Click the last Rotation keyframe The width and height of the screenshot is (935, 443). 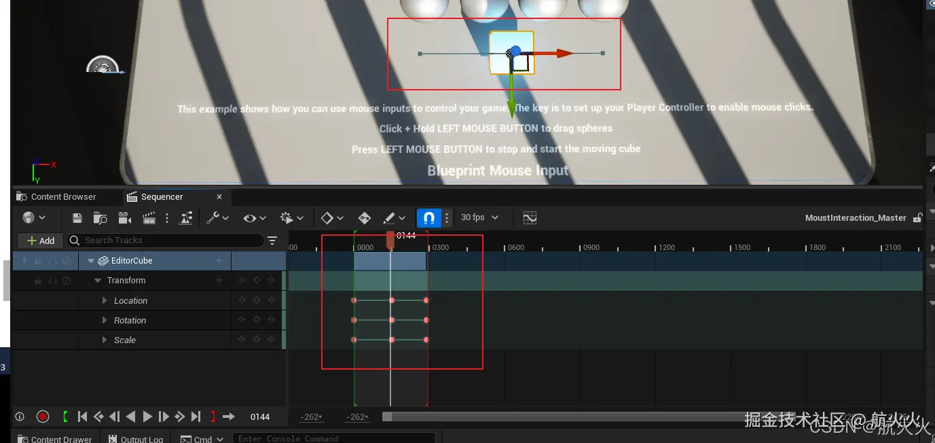[426, 320]
